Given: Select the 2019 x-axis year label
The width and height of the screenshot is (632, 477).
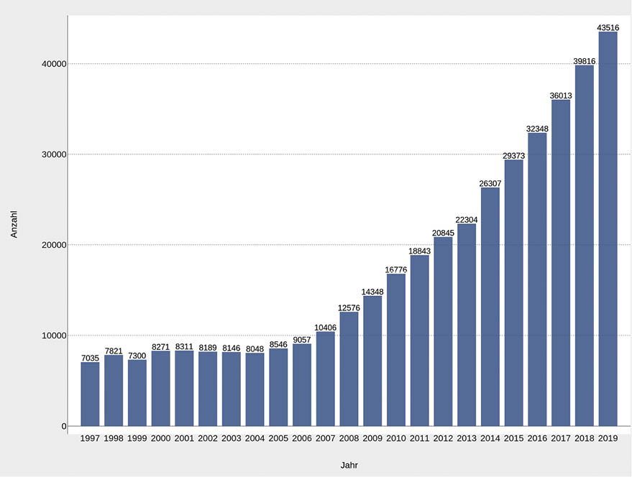Looking at the screenshot, I should tap(608, 438).
